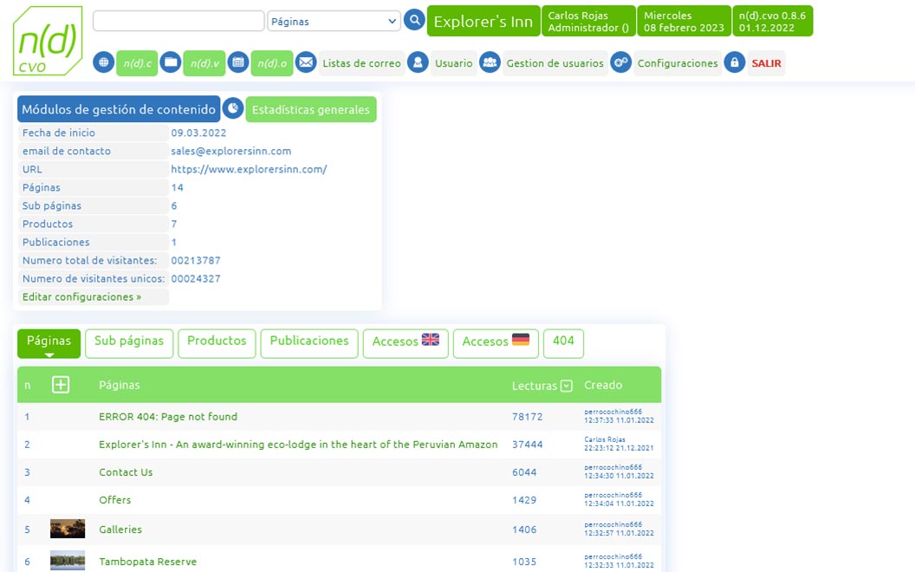Click the Galleries row thumbnail
Viewport: 915px width, 572px height.
(68, 529)
